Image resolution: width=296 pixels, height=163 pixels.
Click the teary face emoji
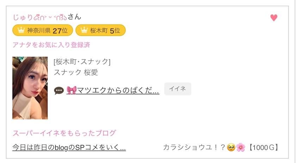click(231, 147)
